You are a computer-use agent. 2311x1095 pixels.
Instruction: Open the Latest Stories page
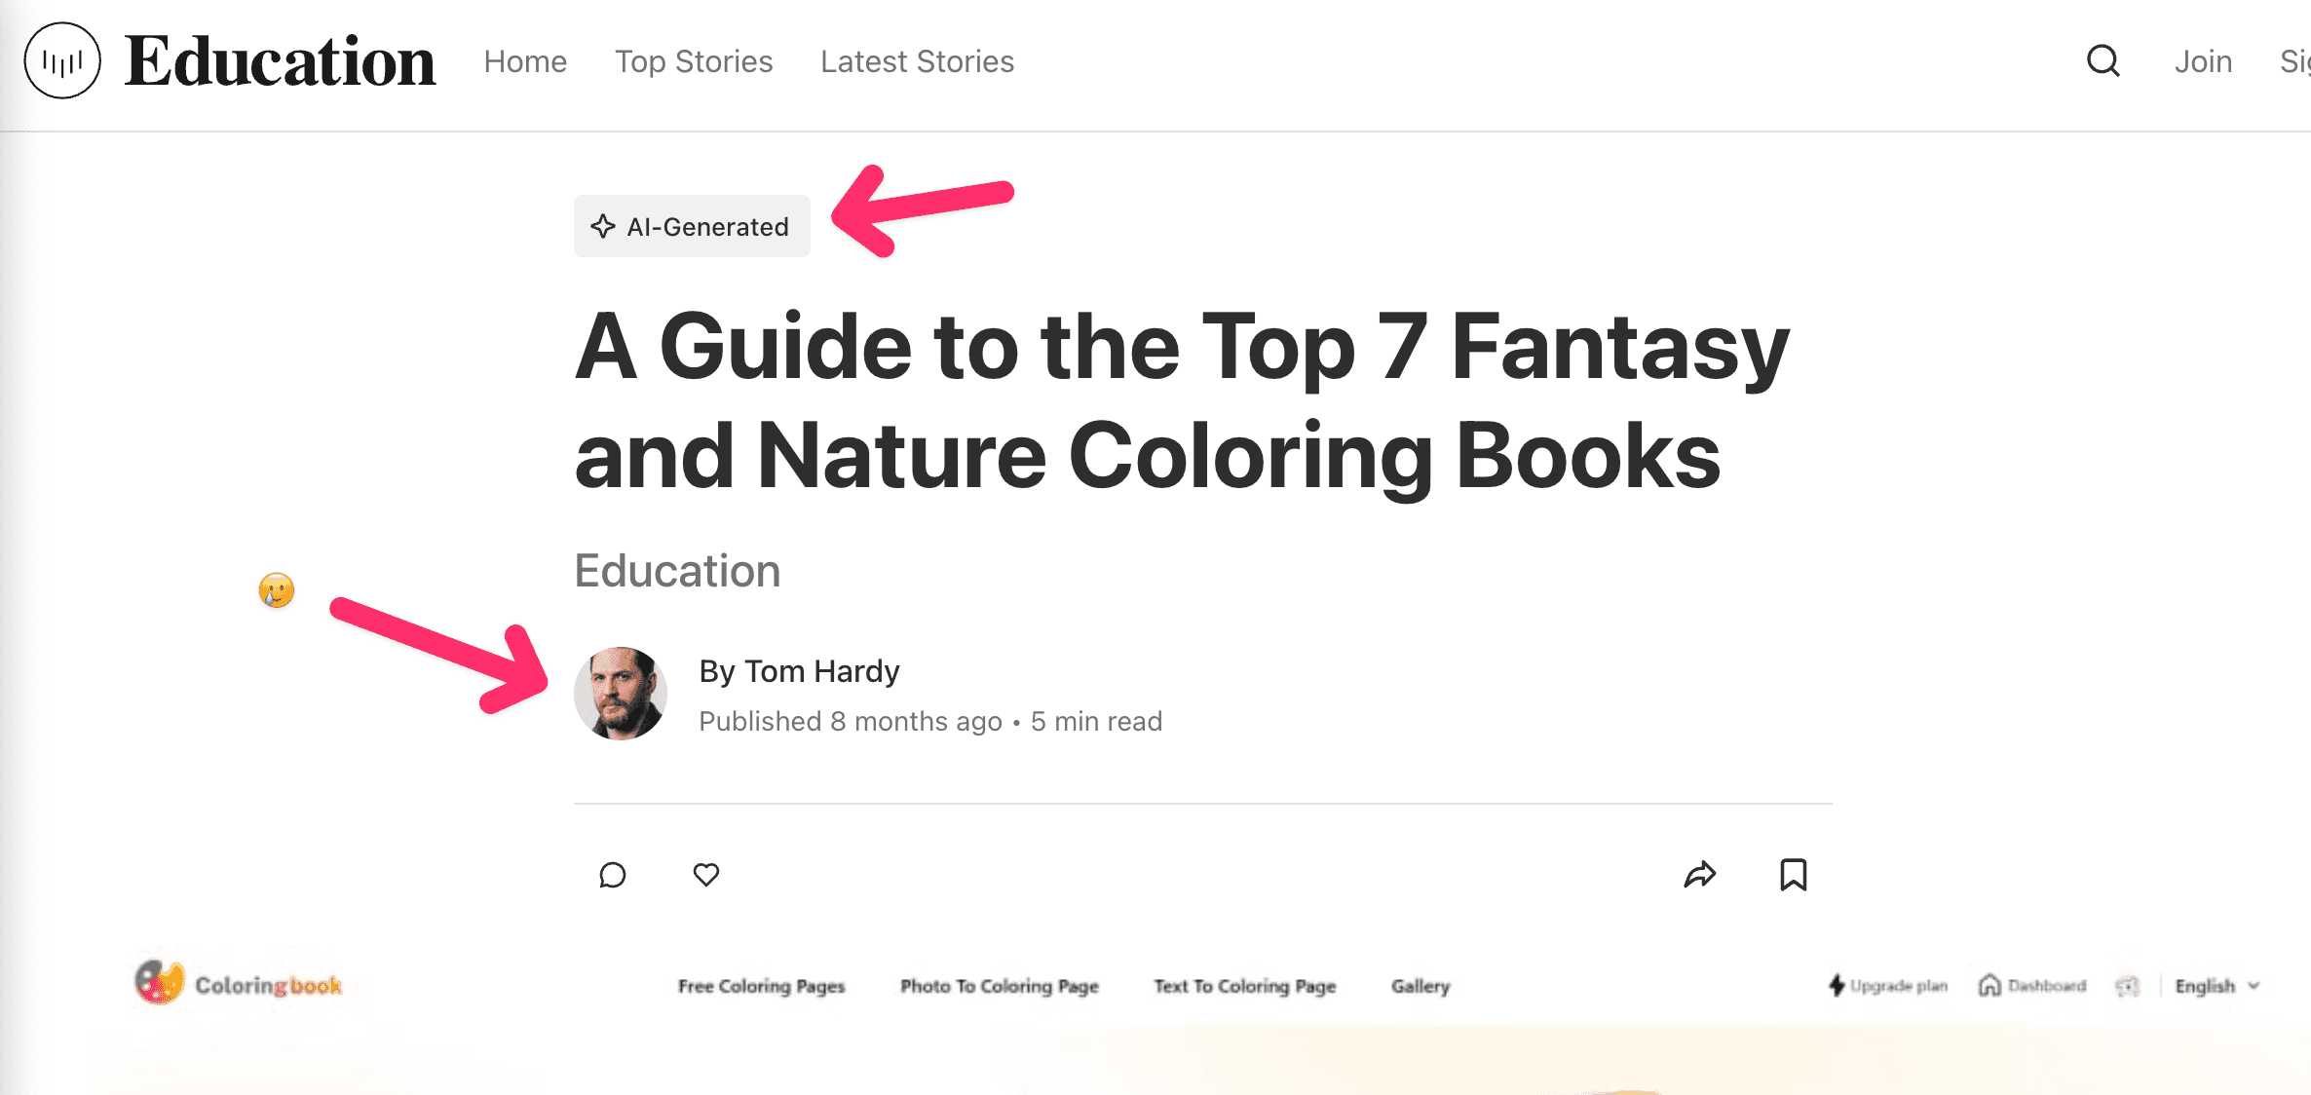coord(917,61)
